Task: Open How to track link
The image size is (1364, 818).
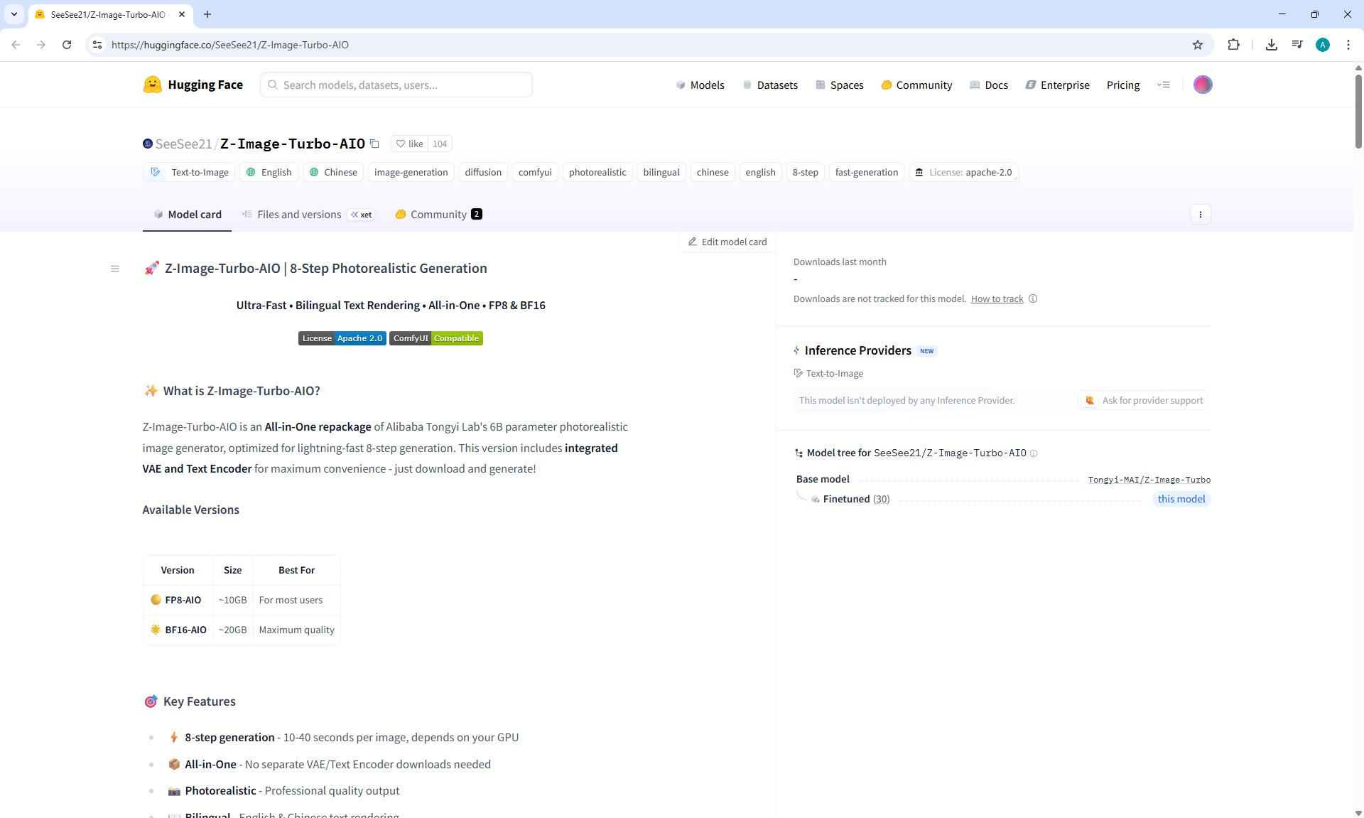Action: click(x=997, y=298)
